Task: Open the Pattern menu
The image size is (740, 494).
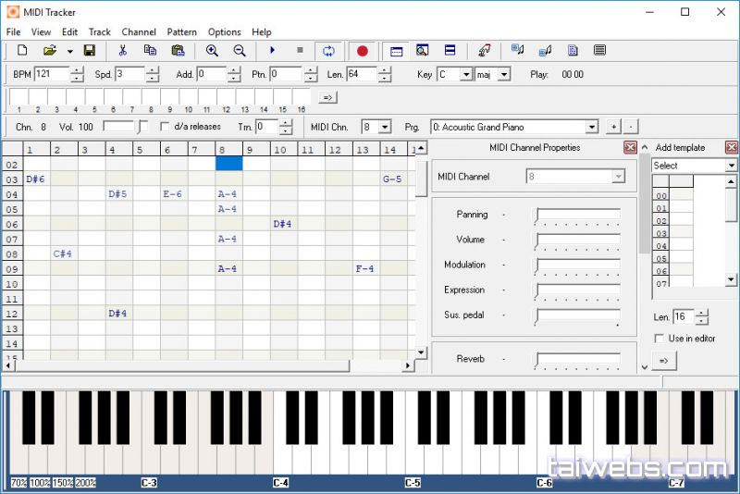Action: 181,31
